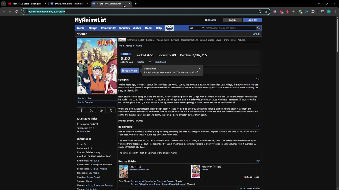Switch to Videos tab
Viewport: 339px width, 190px height.
(x=159, y=40)
